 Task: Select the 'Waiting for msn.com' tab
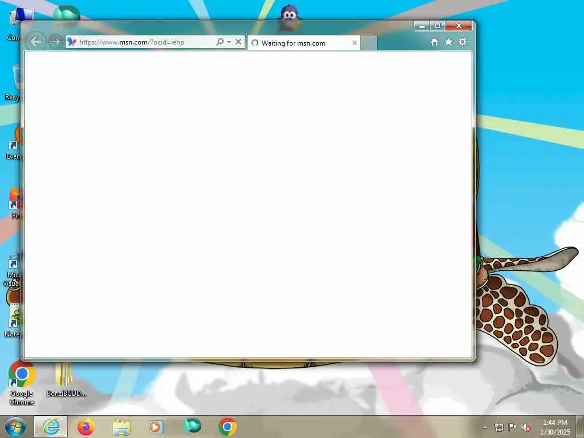point(303,43)
